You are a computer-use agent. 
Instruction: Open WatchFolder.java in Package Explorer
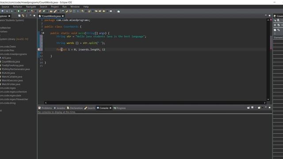pyautogui.click(x=11, y=84)
